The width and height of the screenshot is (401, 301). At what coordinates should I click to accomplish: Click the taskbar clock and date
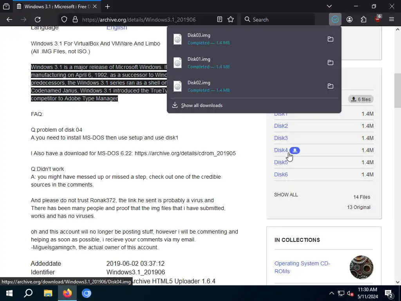click(x=367, y=293)
